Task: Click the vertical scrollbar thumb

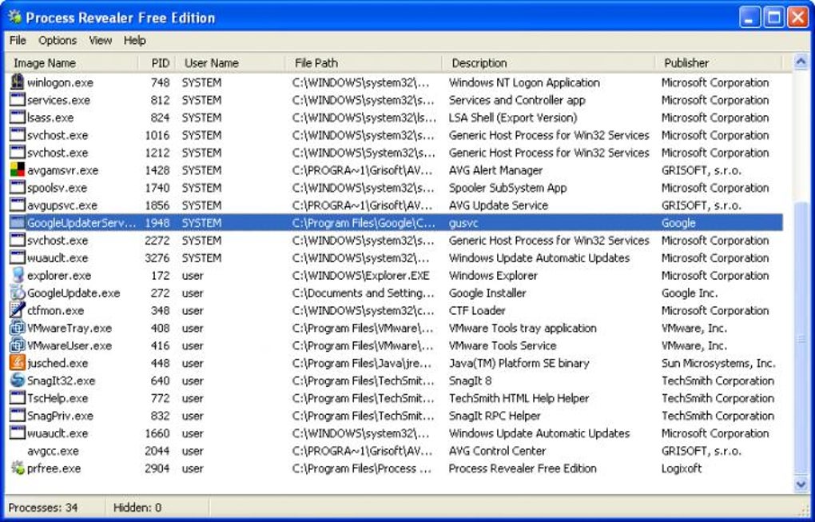Action: [x=801, y=338]
